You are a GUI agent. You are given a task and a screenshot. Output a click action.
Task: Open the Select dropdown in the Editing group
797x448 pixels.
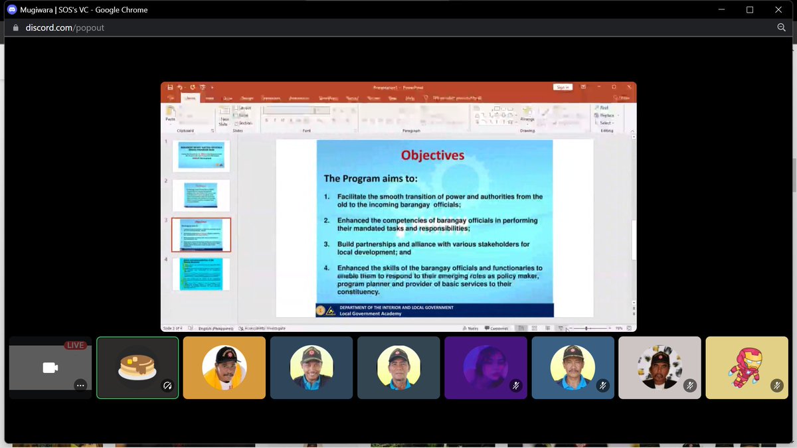pos(604,123)
